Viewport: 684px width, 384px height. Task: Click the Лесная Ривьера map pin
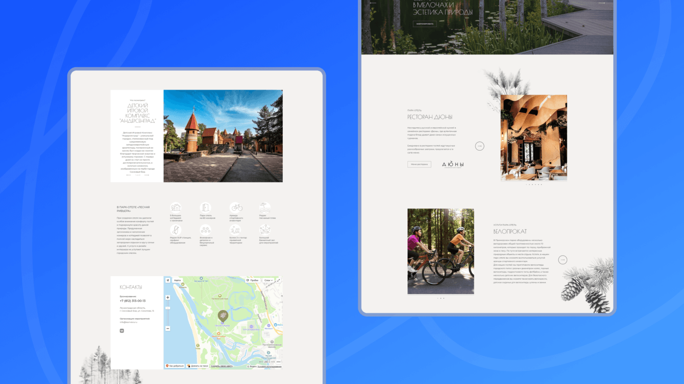pos(223,316)
